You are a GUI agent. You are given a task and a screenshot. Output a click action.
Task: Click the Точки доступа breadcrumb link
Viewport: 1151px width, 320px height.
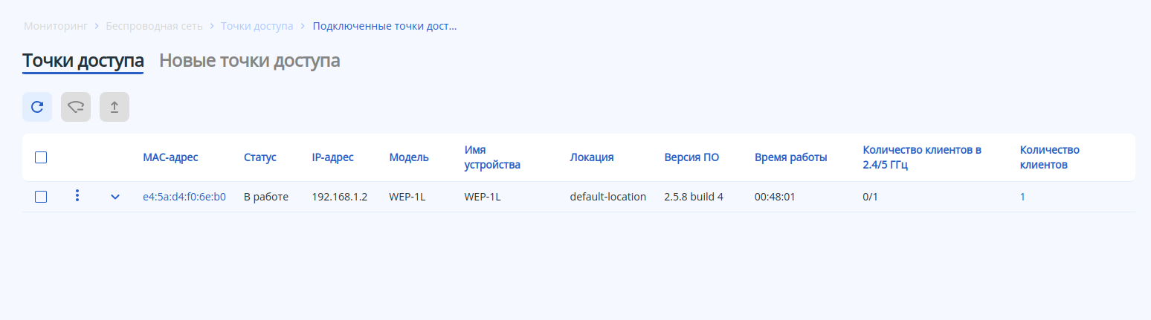[257, 26]
